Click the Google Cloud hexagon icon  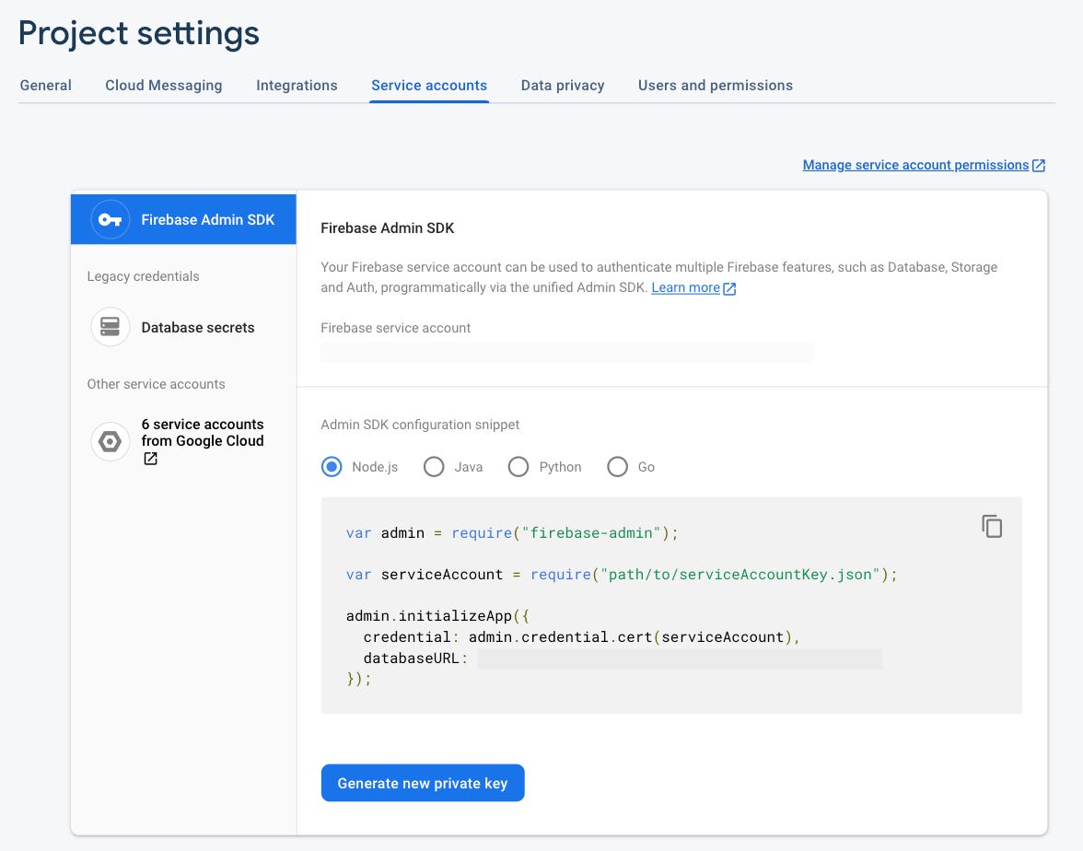tap(110, 441)
